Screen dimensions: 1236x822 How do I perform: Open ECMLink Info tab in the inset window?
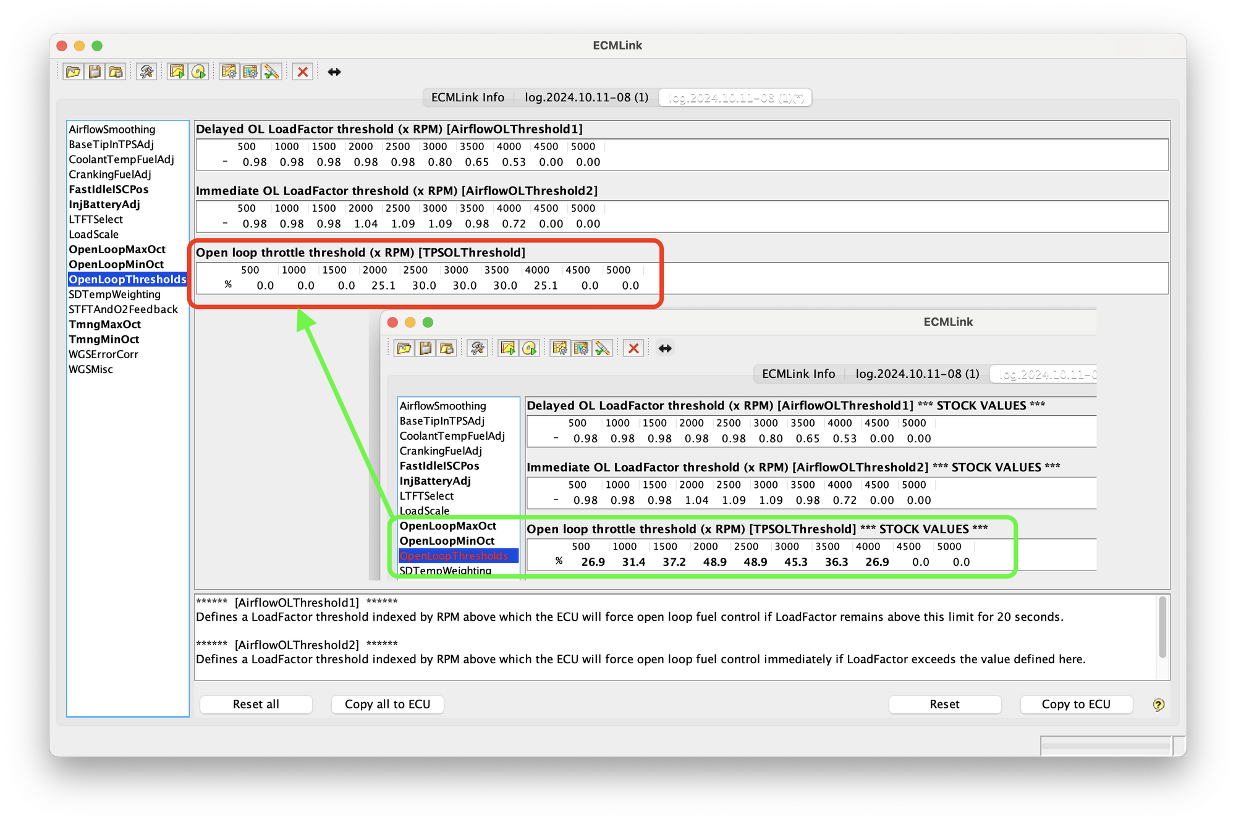pos(798,374)
